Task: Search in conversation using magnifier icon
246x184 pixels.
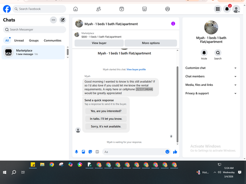Action: coord(218,53)
